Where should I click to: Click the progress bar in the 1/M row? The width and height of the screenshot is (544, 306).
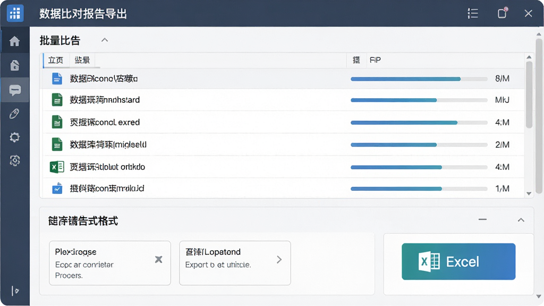[x=419, y=189]
